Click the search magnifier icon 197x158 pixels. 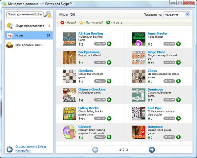[48, 14]
